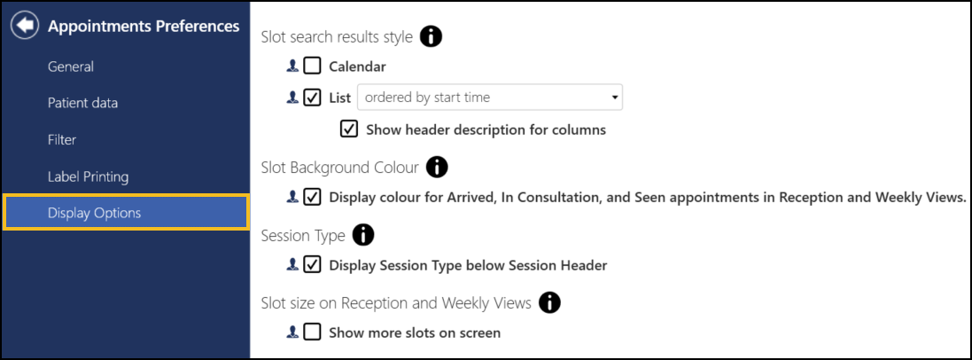Go back using the arrow icon
The image size is (972, 360).
[25, 26]
